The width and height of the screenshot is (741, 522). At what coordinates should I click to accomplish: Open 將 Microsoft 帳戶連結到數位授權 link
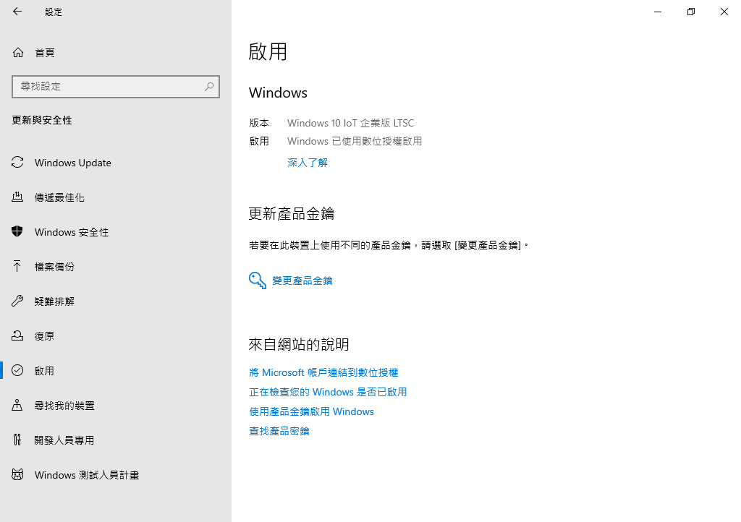(323, 372)
